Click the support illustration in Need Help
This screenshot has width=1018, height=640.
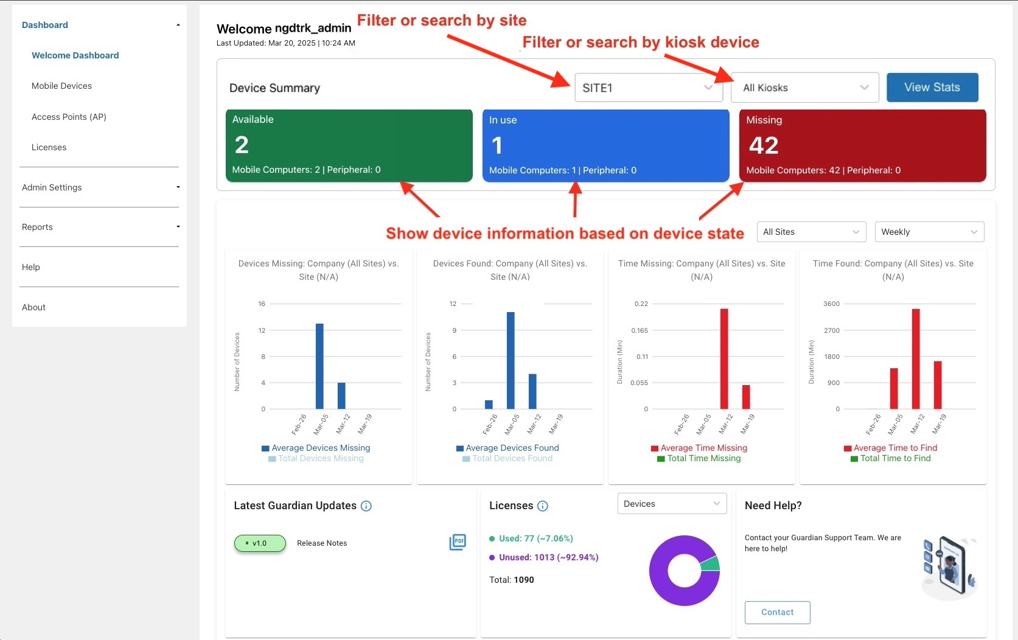tap(949, 566)
